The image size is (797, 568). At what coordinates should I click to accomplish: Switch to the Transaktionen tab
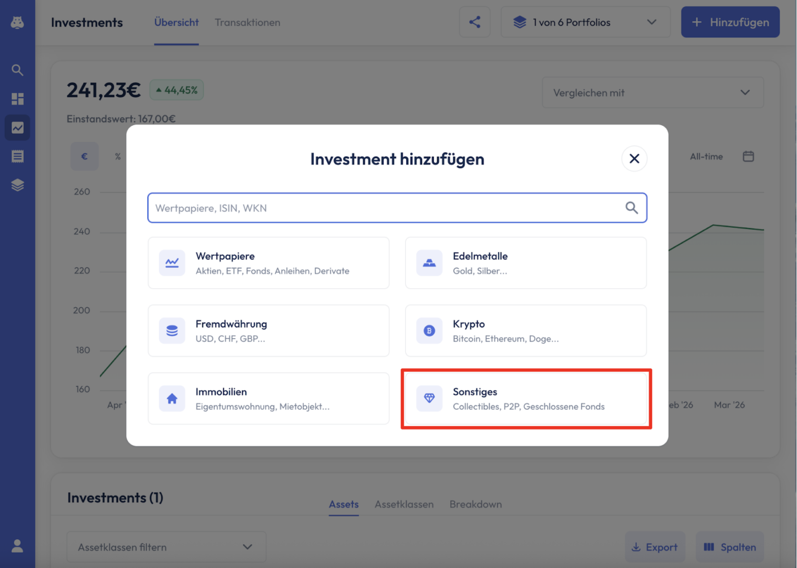[x=247, y=23]
